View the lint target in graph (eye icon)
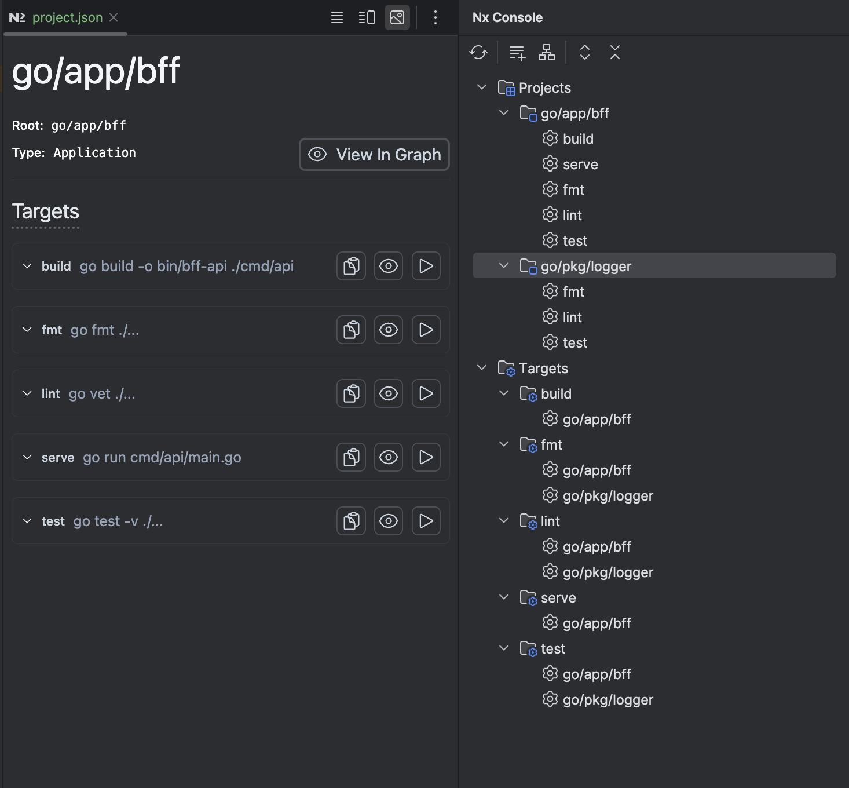849x788 pixels. 389,393
